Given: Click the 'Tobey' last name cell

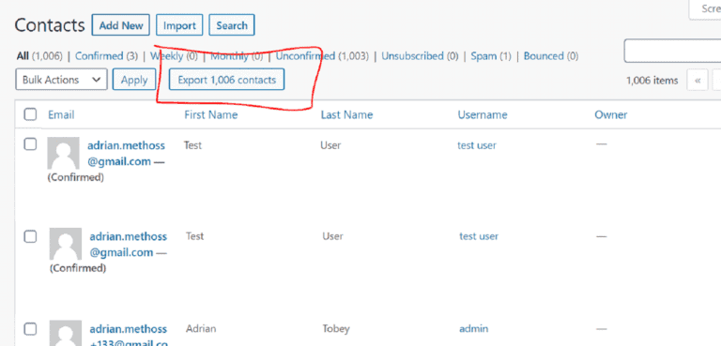Looking at the screenshot, I should pyautogui.click(x=336, y=329).
